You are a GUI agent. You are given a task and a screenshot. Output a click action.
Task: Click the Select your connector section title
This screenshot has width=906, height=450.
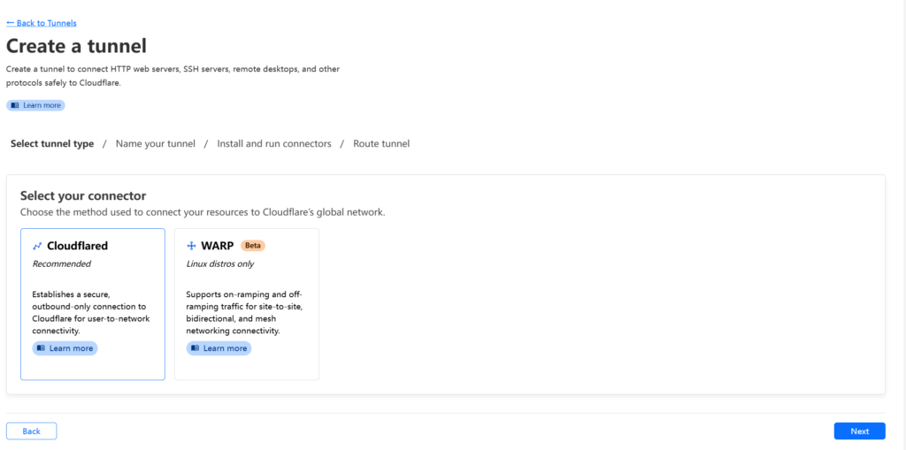click(83, 195)
